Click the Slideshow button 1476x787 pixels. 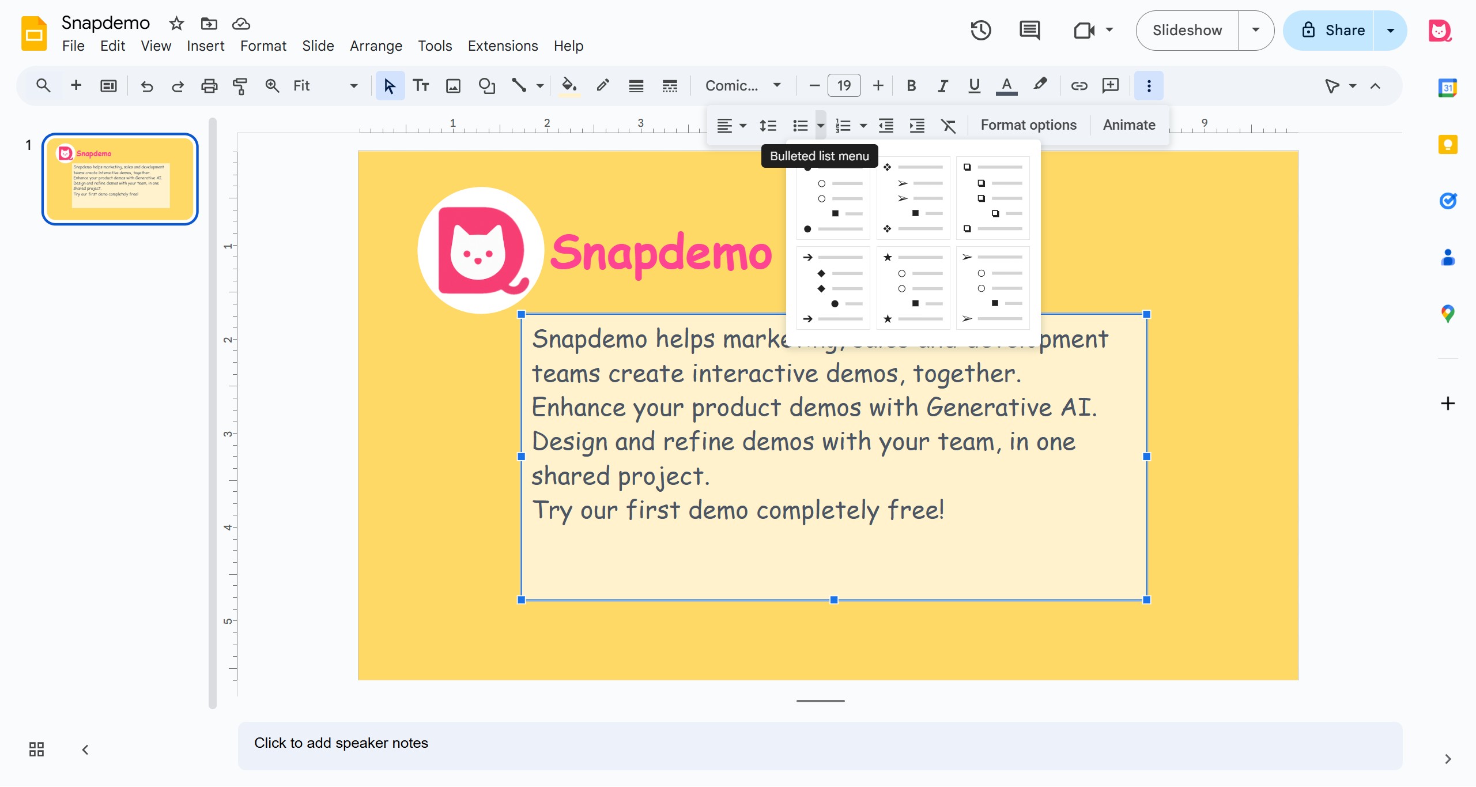point(1187,30)
